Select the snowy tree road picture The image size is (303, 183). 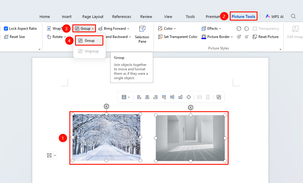[107, 137]
